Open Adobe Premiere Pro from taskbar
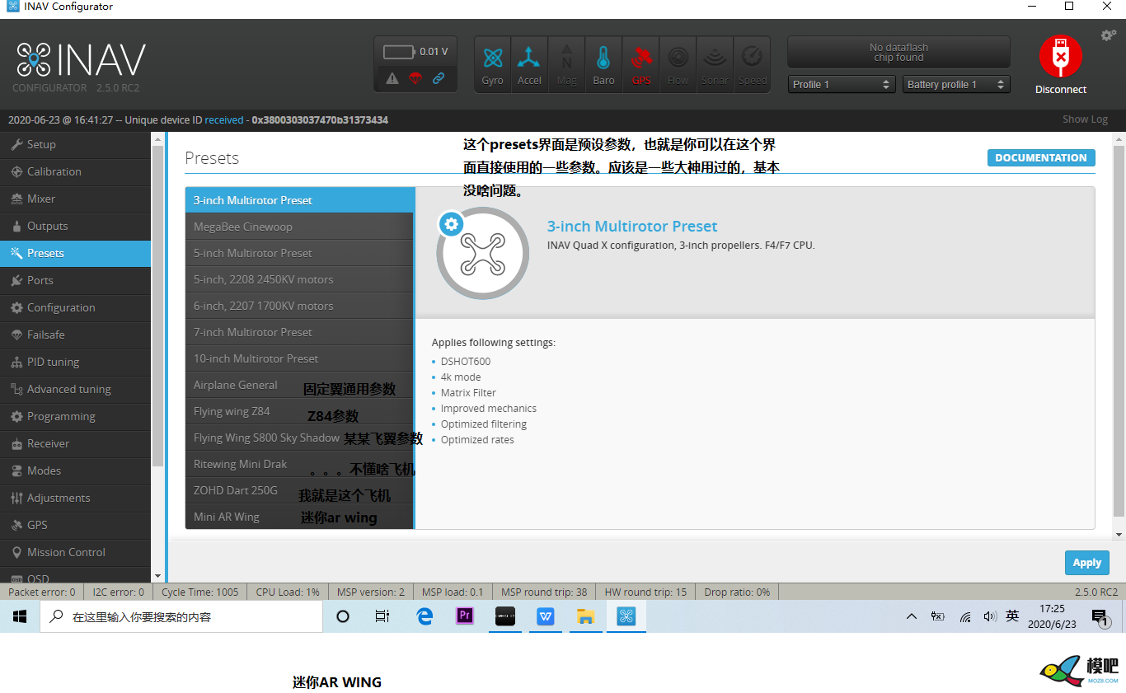1126x693 pixels. click(465, 616)
